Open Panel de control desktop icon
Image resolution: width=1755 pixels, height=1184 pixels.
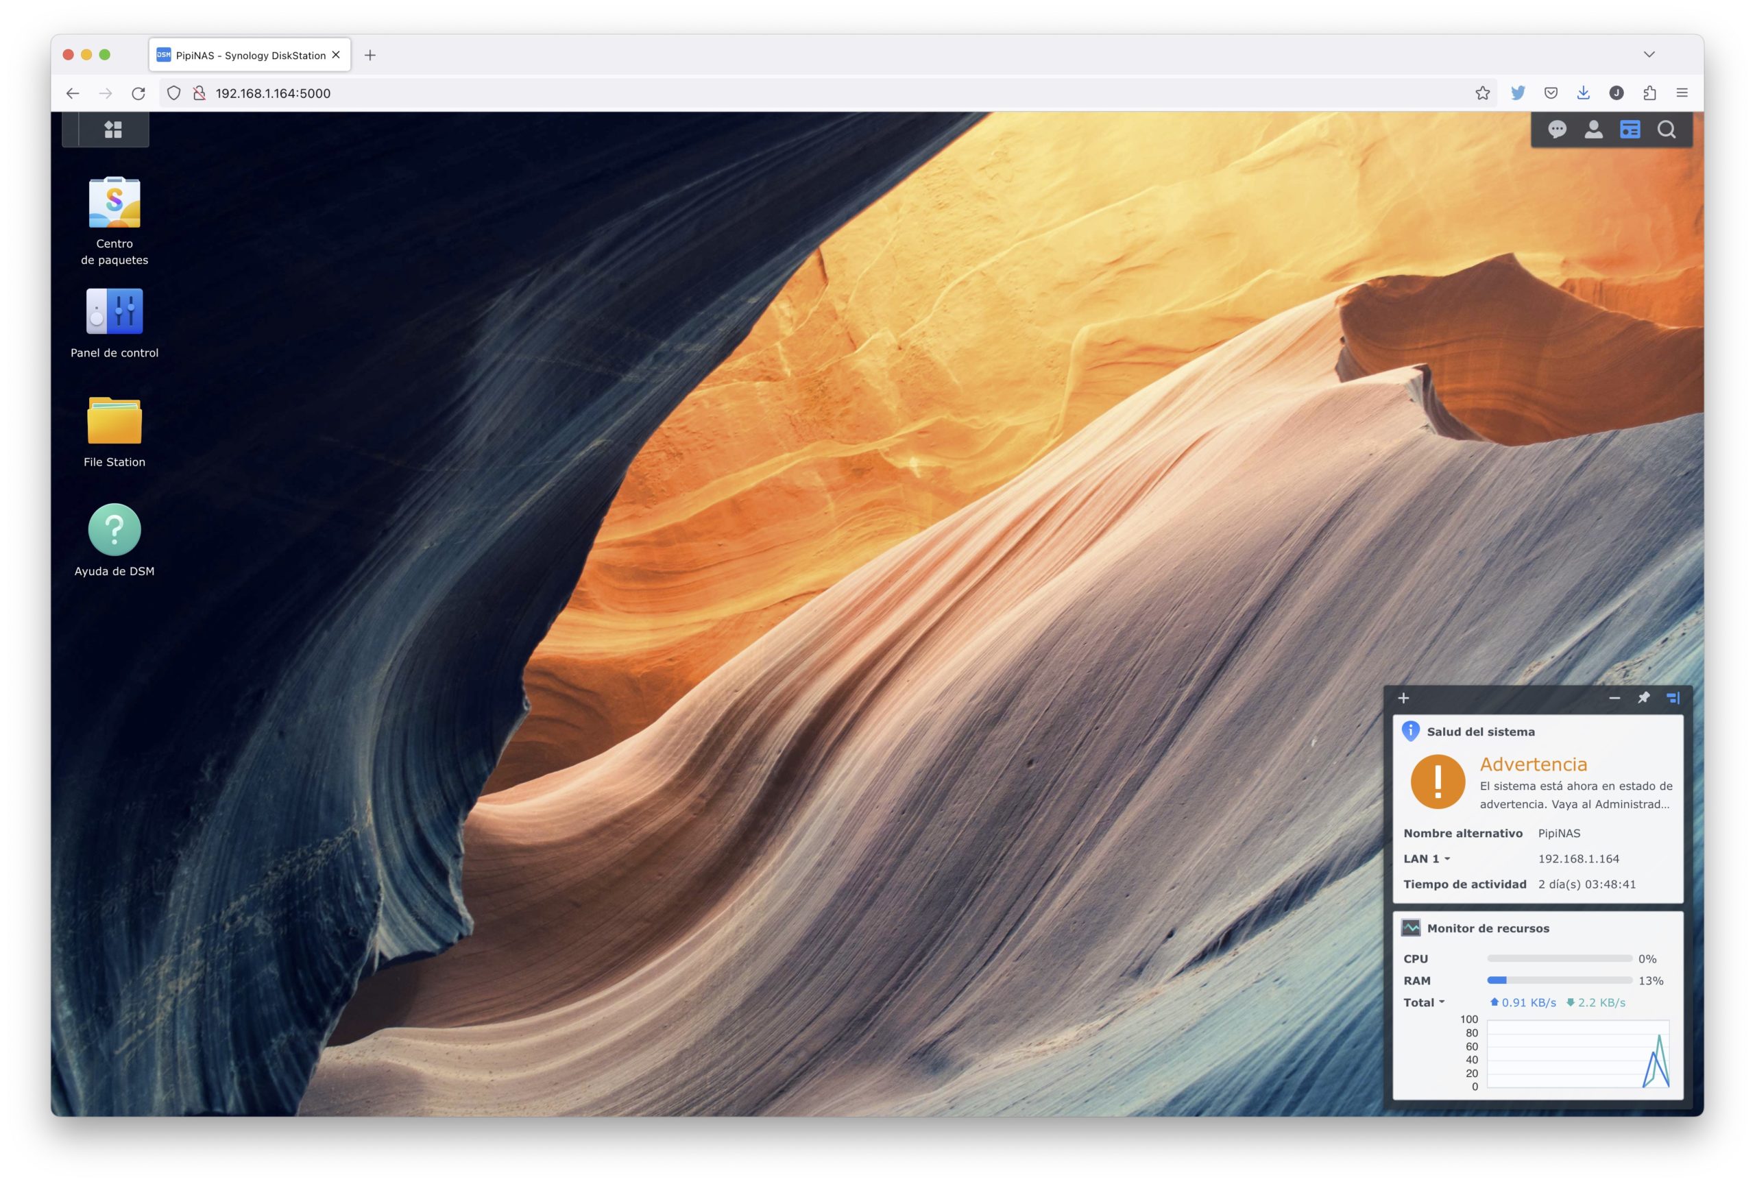(x=114, y=311)
